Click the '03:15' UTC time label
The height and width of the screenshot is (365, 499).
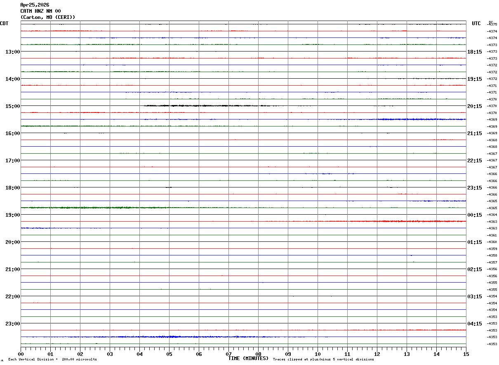475,296
